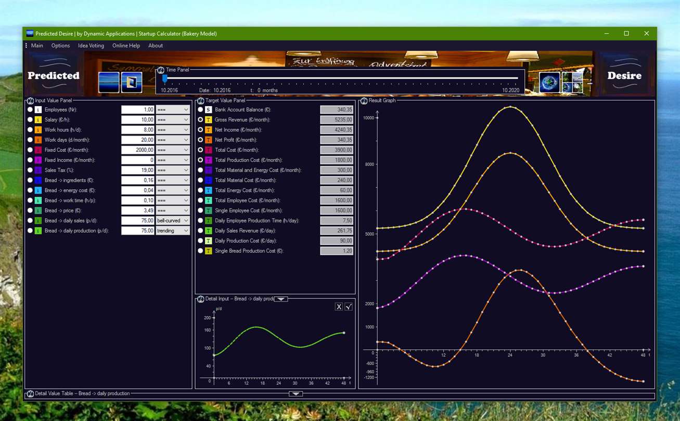The height and width of the screenshot is (421, 680).
Task: Click the green 'i' icon for Bread daily sales
Action: coord(38,220)
